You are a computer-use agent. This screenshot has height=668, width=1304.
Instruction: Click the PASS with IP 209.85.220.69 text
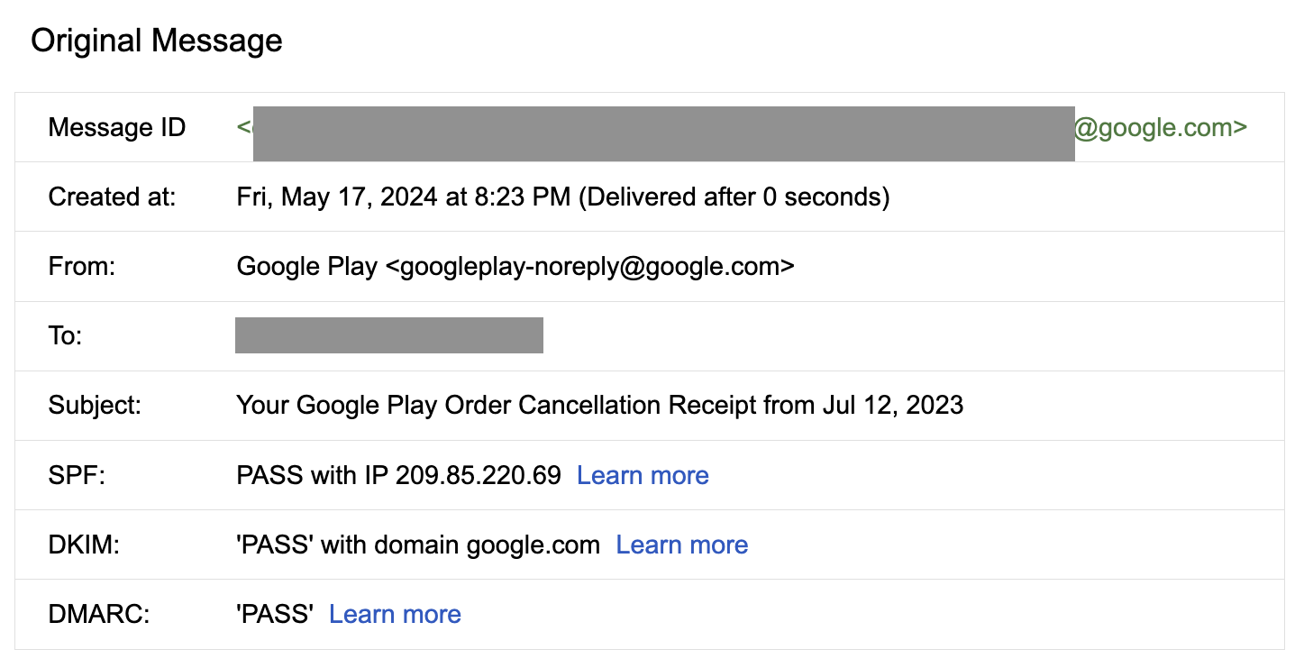pyautogui.click(x=398, y=475)
